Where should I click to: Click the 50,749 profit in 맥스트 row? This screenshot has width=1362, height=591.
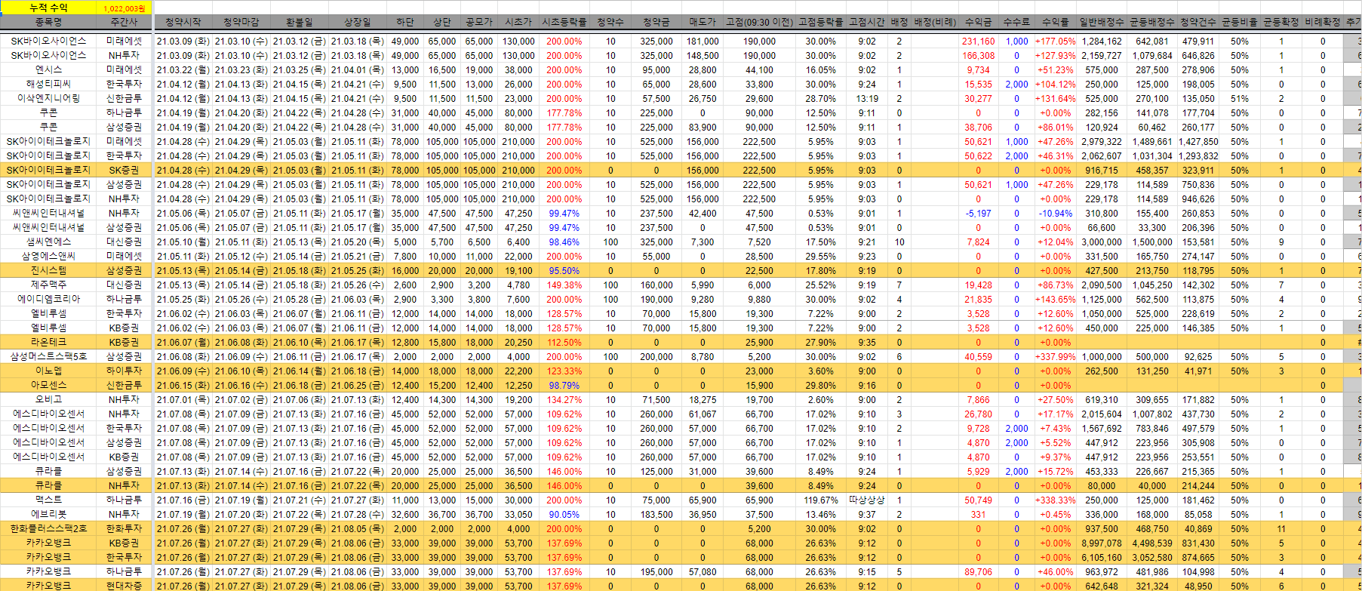(979, 500)
